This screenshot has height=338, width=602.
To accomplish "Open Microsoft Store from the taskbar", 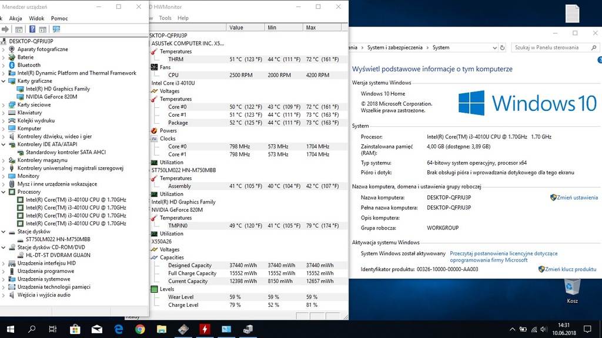I will point(75,329).
